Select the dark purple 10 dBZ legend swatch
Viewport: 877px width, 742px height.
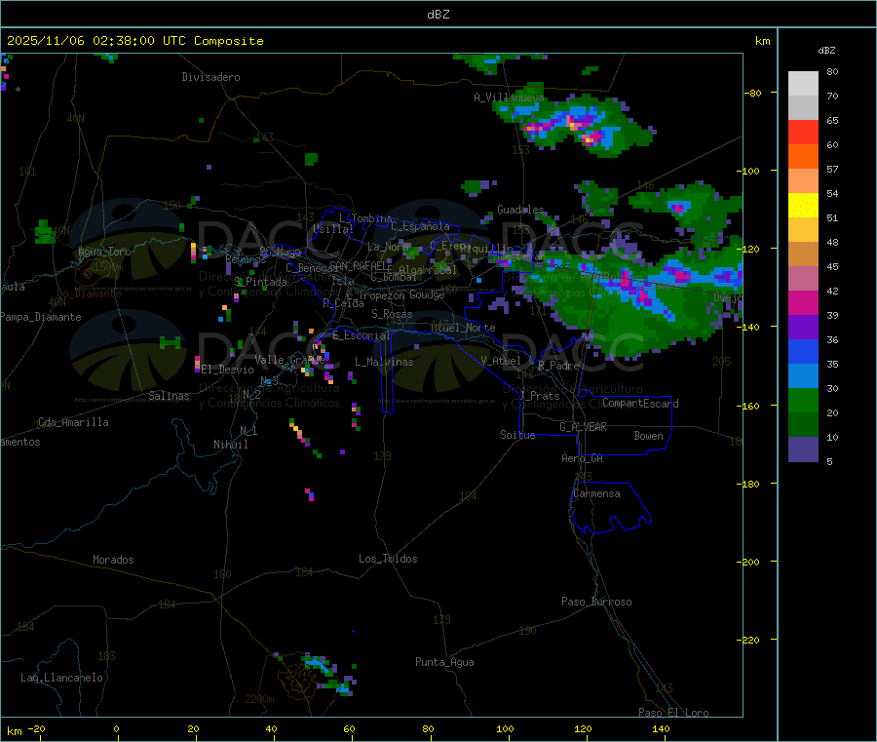tap(803, 449)
